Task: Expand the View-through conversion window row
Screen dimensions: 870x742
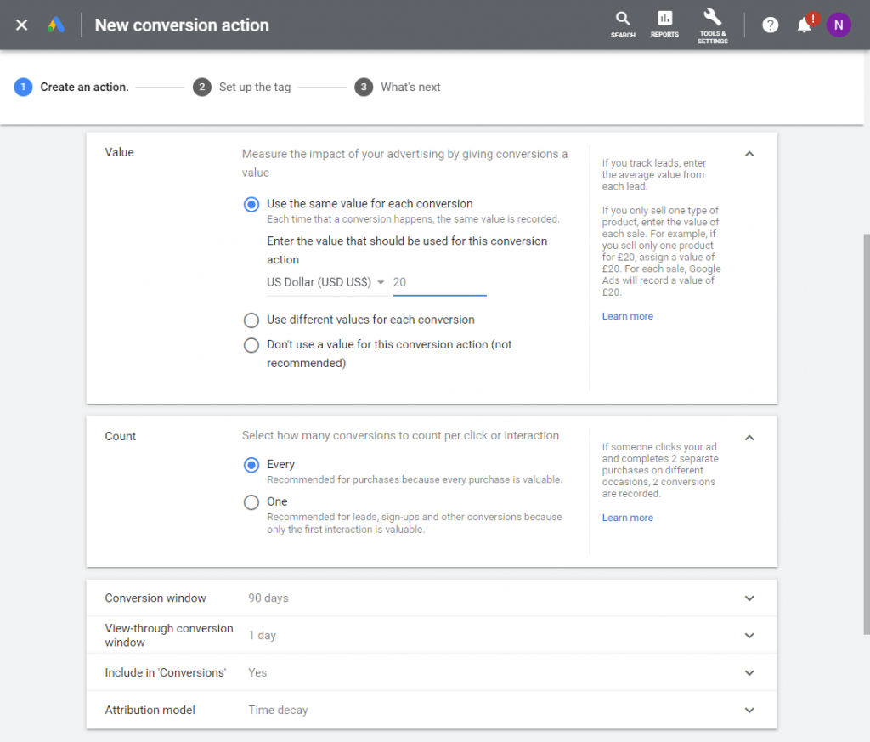Action: 432,636
